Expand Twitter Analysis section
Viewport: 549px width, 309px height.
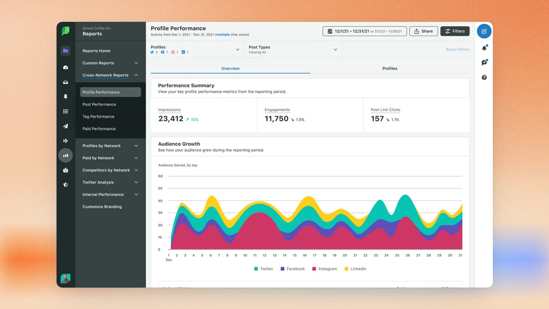(110, 182)
